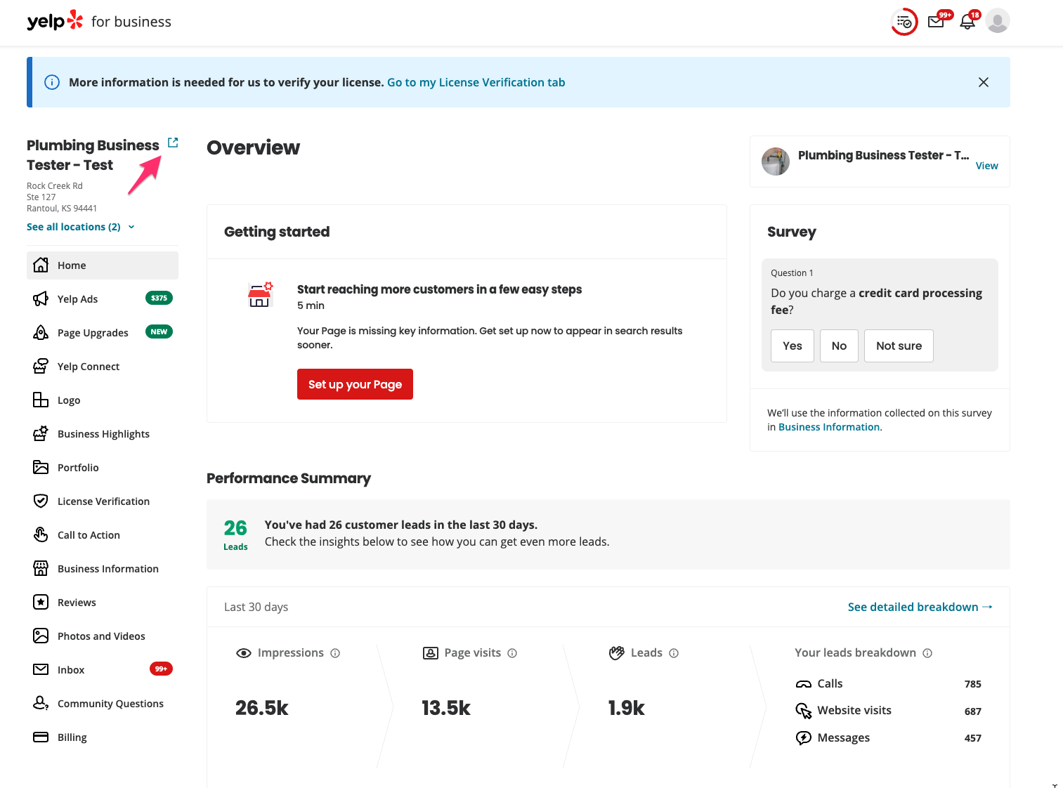Viewport: 1063px width, 788px height.
Task: Click the Plumbing Business Tester - Test heading
Action: 93,155
